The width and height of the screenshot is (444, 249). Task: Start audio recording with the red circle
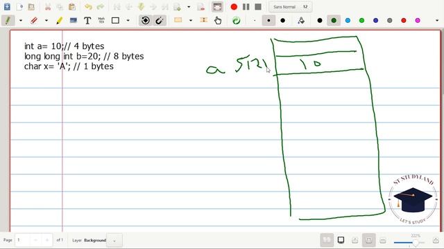click(234, 7)
